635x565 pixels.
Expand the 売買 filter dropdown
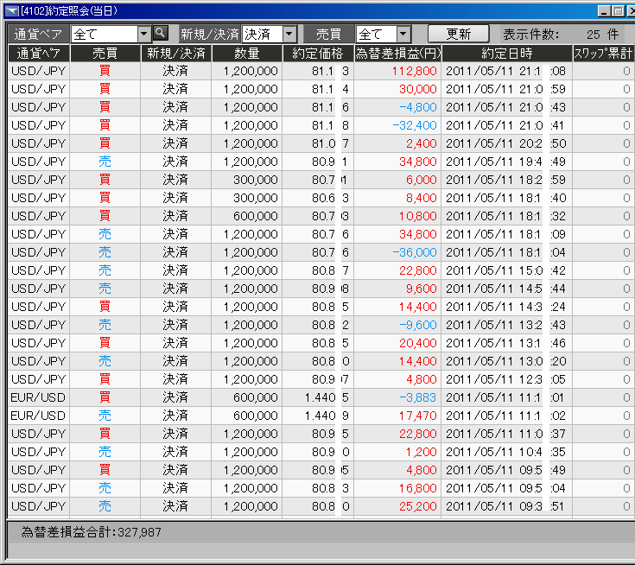(x=403, y=34)
